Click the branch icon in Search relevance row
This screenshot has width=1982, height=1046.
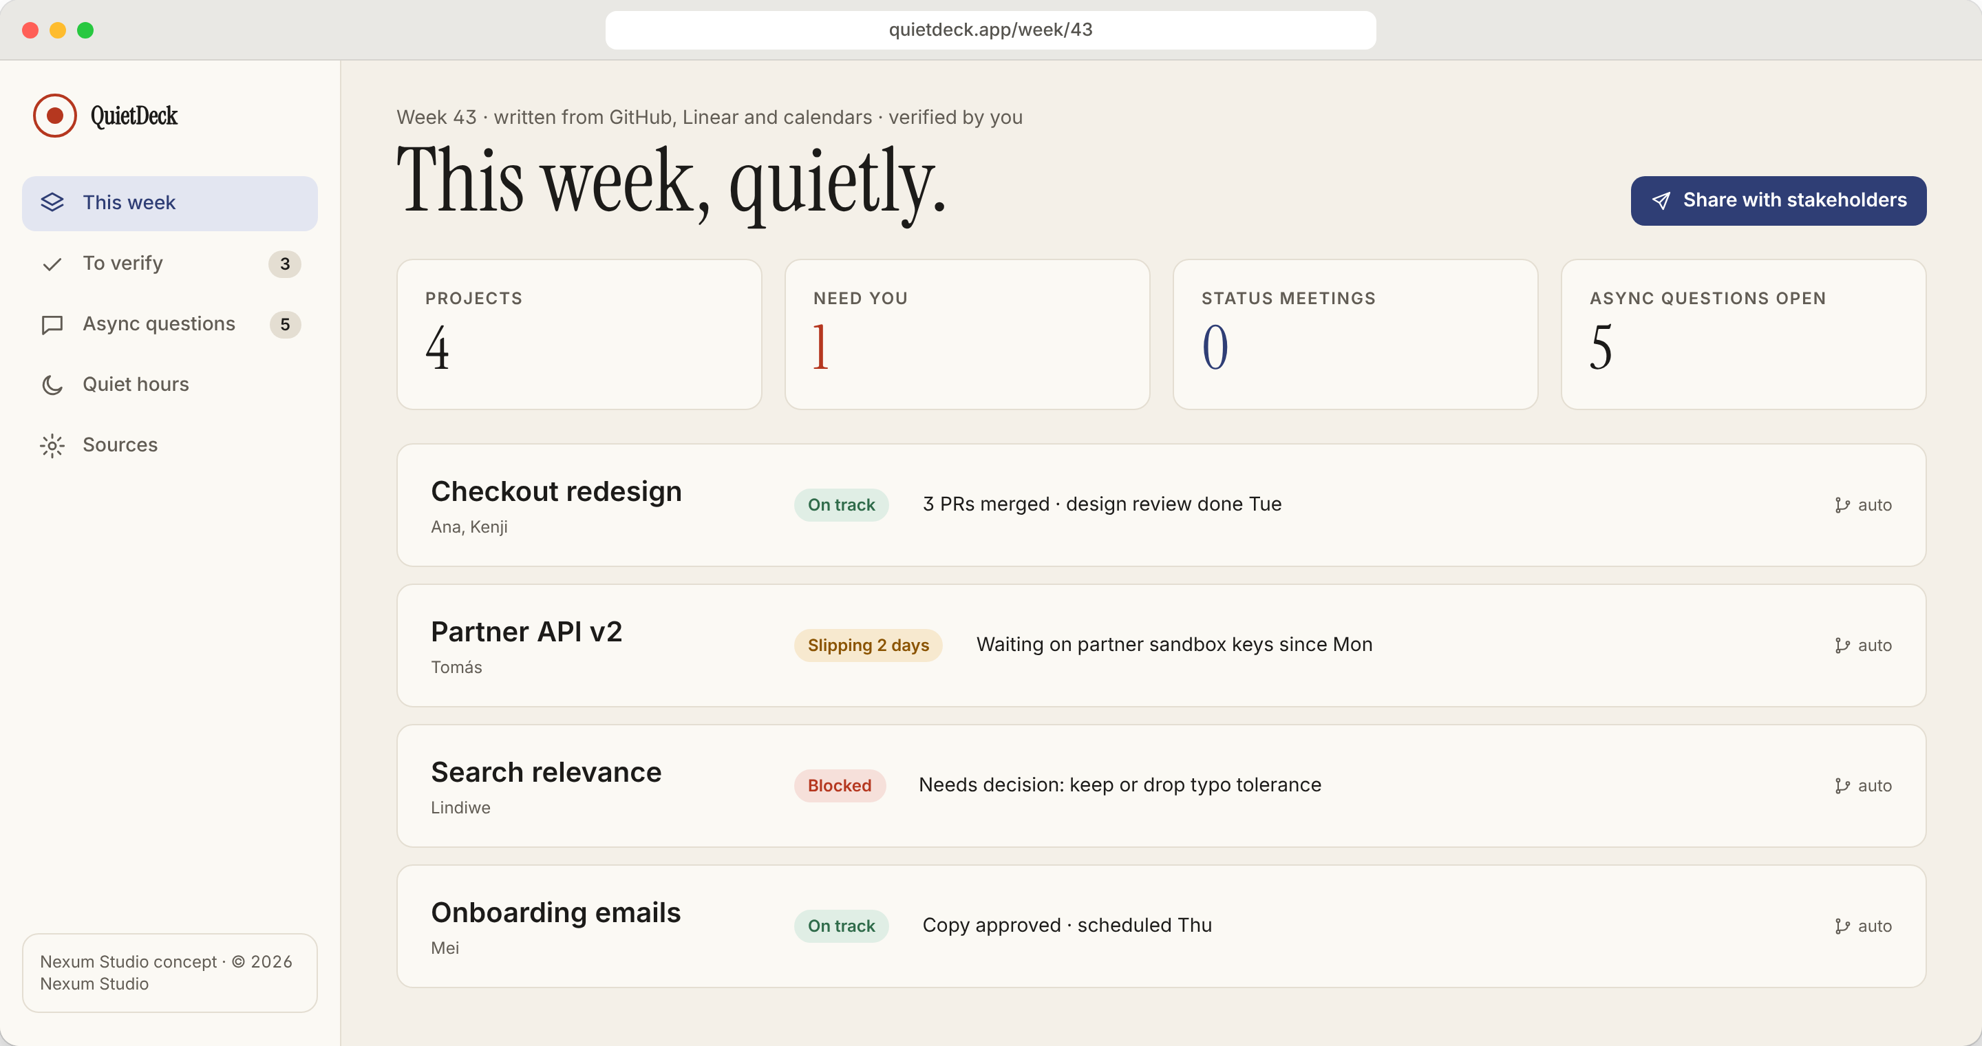1842,786
